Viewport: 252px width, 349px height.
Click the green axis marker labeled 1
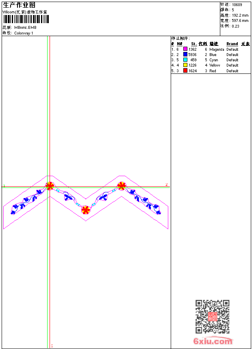click(x=4, y=185)
